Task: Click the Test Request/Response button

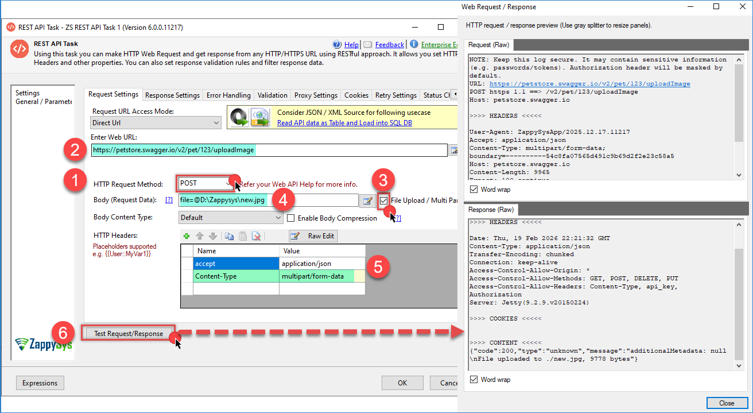Action: (x=129, y=334)
